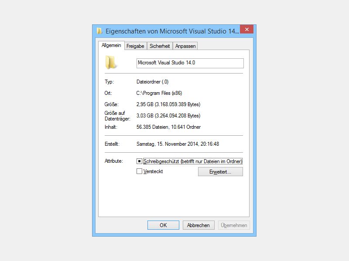This screenshot has width=349, height=261.
Task: Click the 'Größe auf Datenträger:' label
Action: [117, 116]
